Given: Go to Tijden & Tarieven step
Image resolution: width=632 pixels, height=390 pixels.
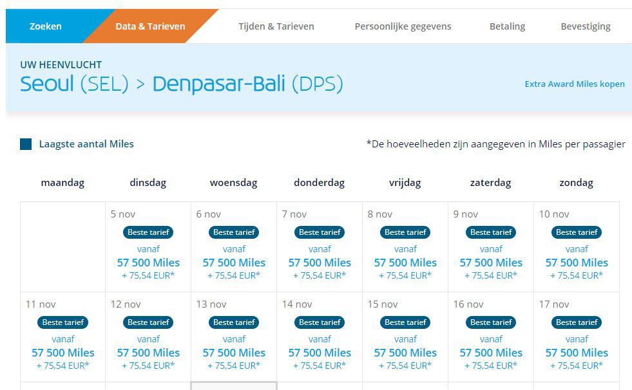Looking at the screenshot, I should 276,26.
